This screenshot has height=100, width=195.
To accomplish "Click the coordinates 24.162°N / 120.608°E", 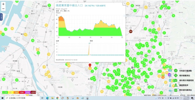I will click(95, 6).
